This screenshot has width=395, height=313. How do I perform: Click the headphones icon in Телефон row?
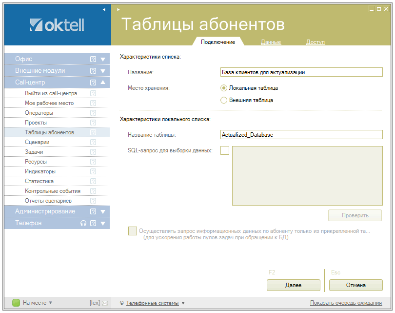(83, 223)
